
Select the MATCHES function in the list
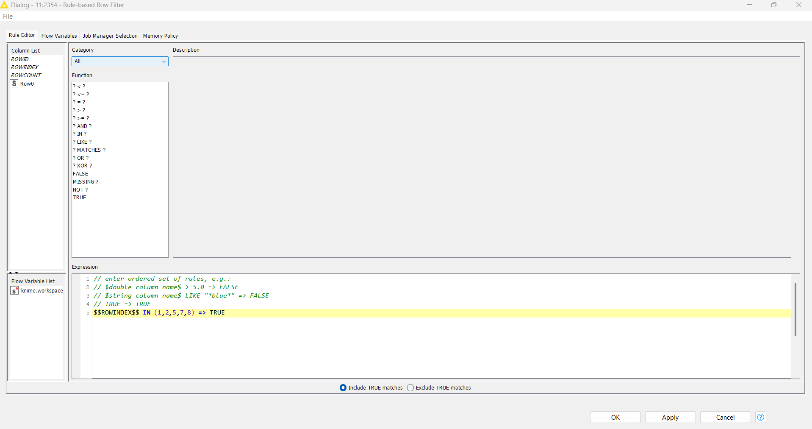coord(89,150)
